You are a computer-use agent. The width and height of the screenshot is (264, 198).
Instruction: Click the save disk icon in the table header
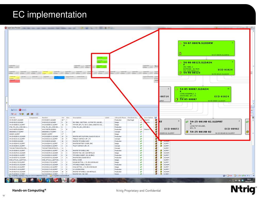tap(156, 118)
